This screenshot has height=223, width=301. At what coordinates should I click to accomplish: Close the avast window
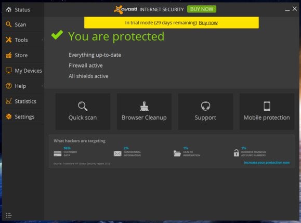click(x=295, y=9)
